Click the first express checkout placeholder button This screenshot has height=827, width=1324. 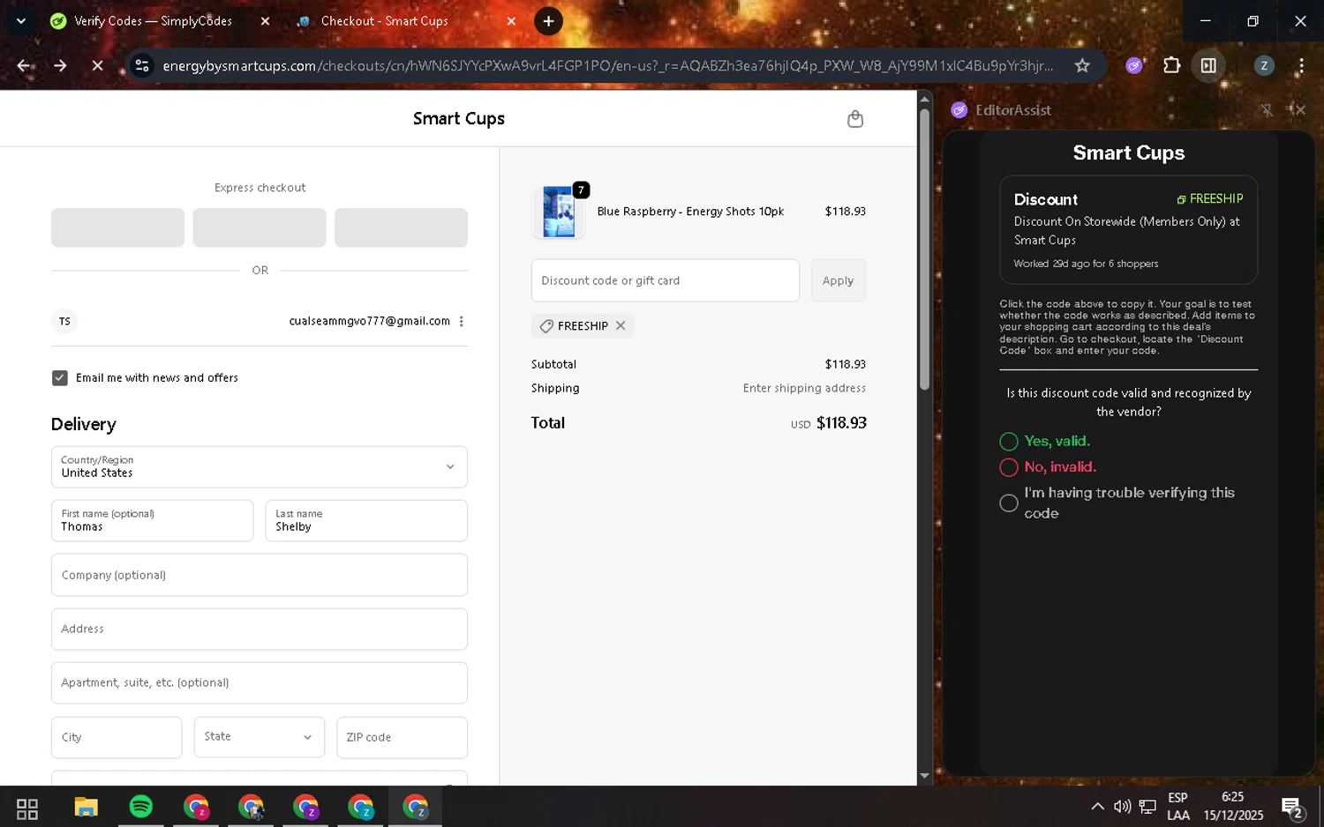(117, 227)
